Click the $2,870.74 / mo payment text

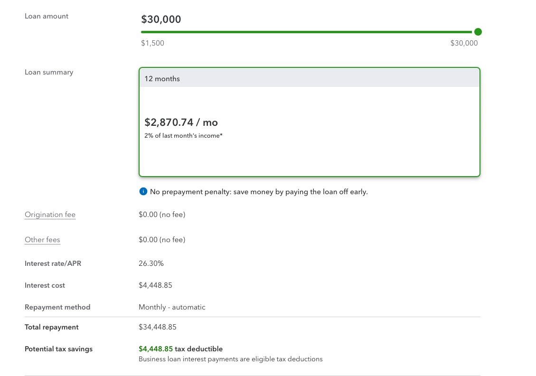point(181,122)
